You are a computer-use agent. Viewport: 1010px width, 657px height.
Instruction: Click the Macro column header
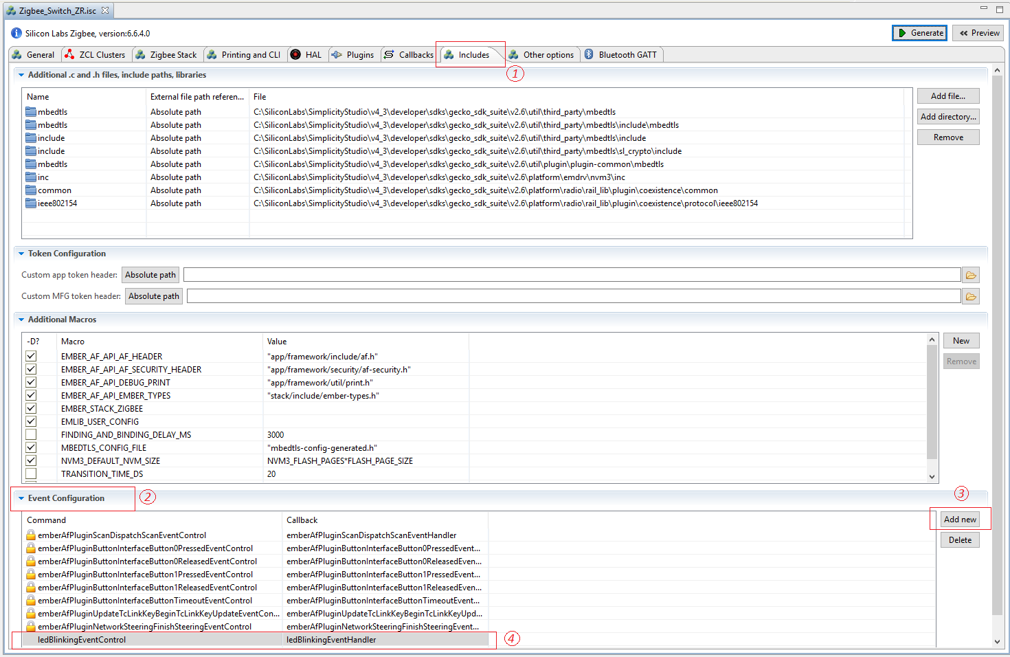[160, 342]
